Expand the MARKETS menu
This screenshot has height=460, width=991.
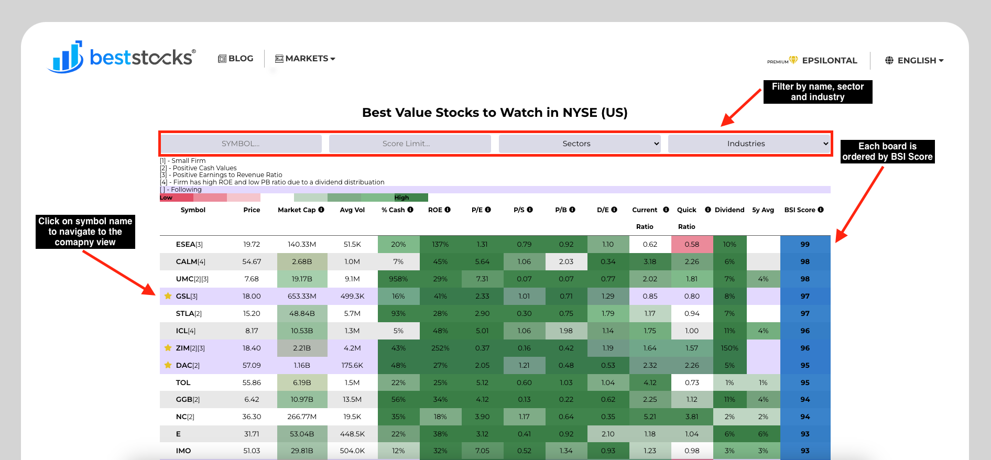[x=305, y=59]
